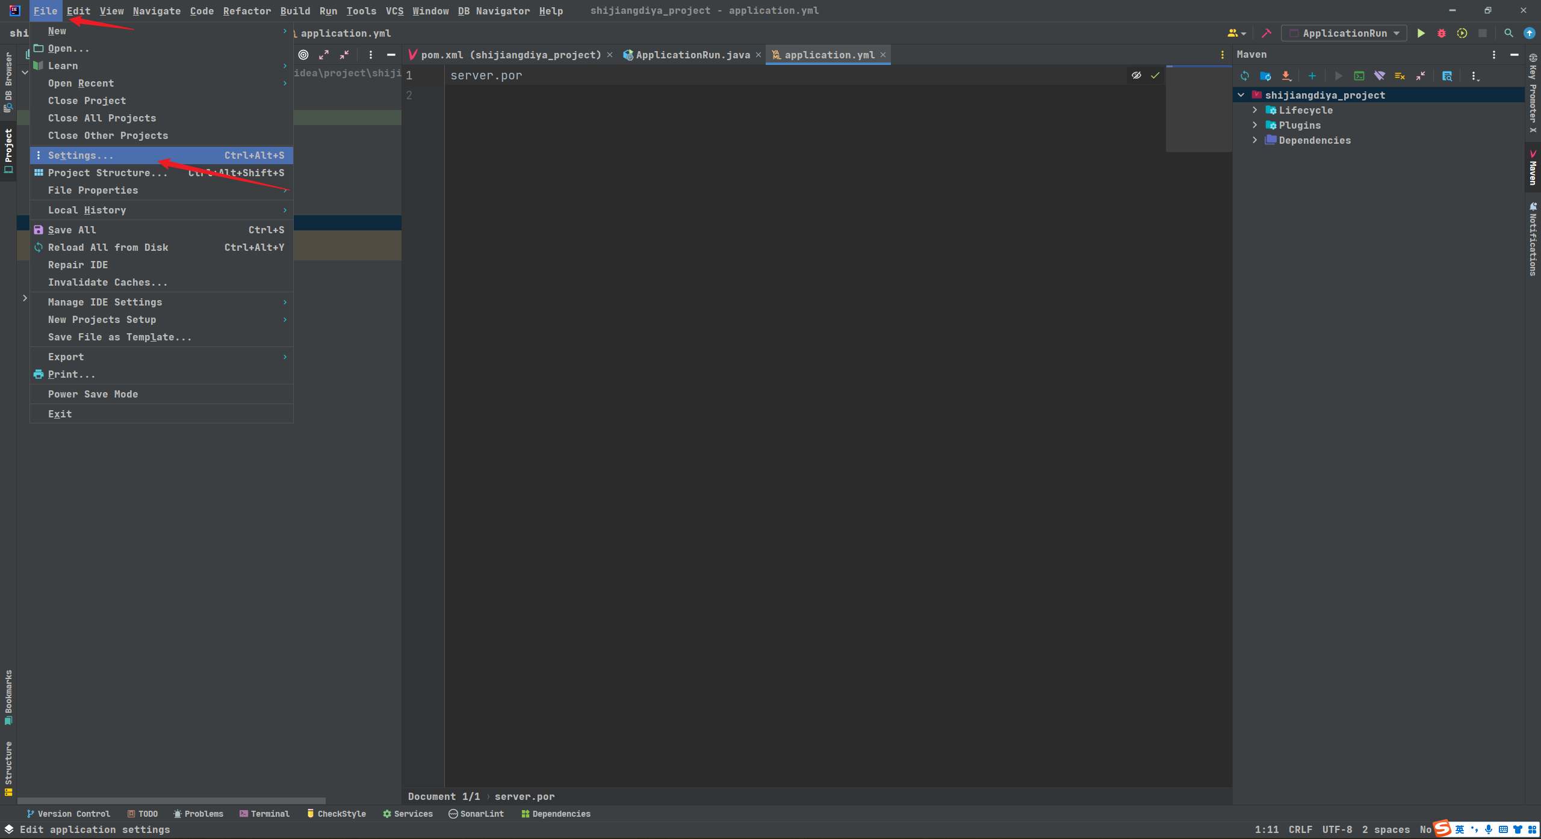This screenshot has width=1541, height=839.
Task: Click Analyze Dependencies icon in Maven toolbar
Action: [x=1446, y=76]
